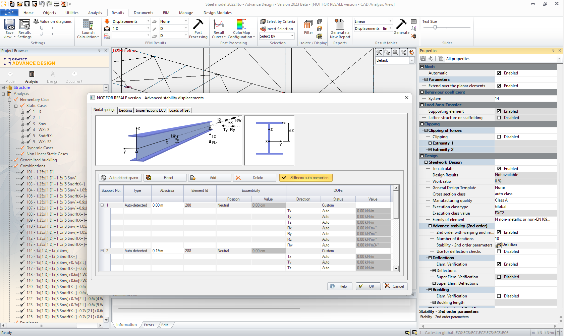This screenshot has height=336, width=564.
Task: Toggle Supporting element checkbox
Action: pos(499,111)
